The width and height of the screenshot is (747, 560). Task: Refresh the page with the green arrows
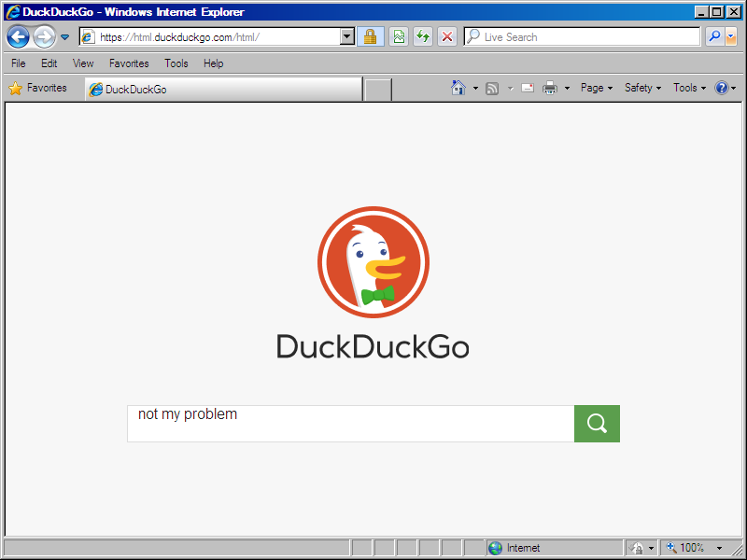point(423,36)
